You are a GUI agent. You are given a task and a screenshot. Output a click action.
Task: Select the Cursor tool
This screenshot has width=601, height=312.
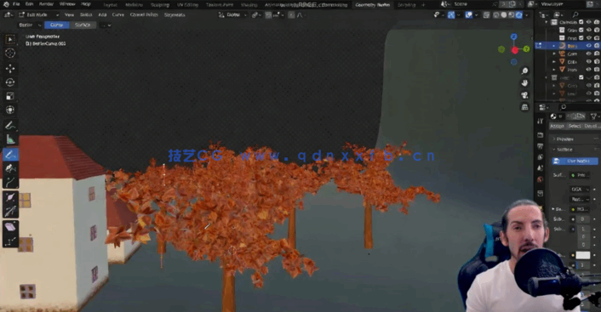coord(10,54)
